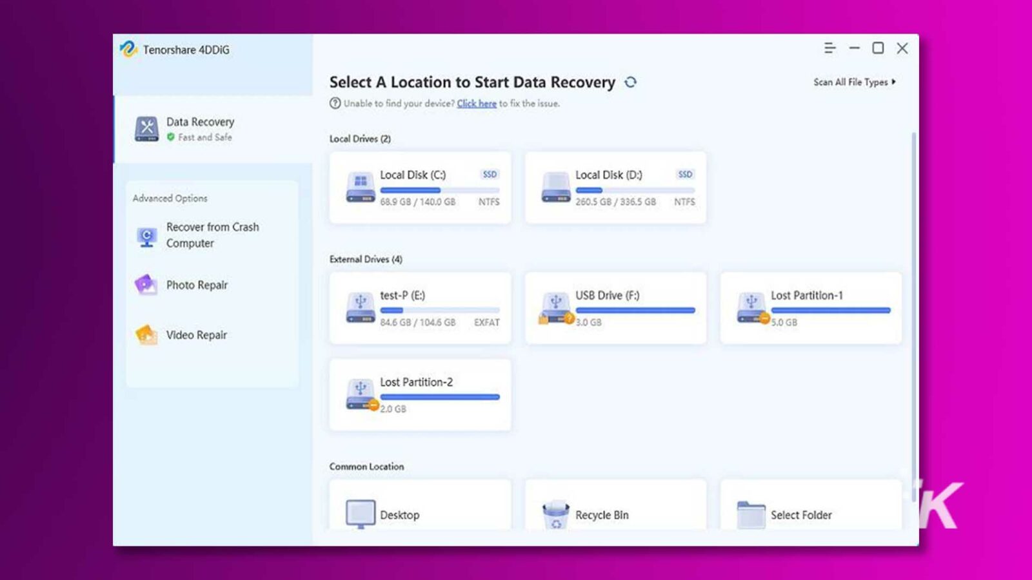Click the help question mark icon
The image size is (1032, 580).
(335, 103)
